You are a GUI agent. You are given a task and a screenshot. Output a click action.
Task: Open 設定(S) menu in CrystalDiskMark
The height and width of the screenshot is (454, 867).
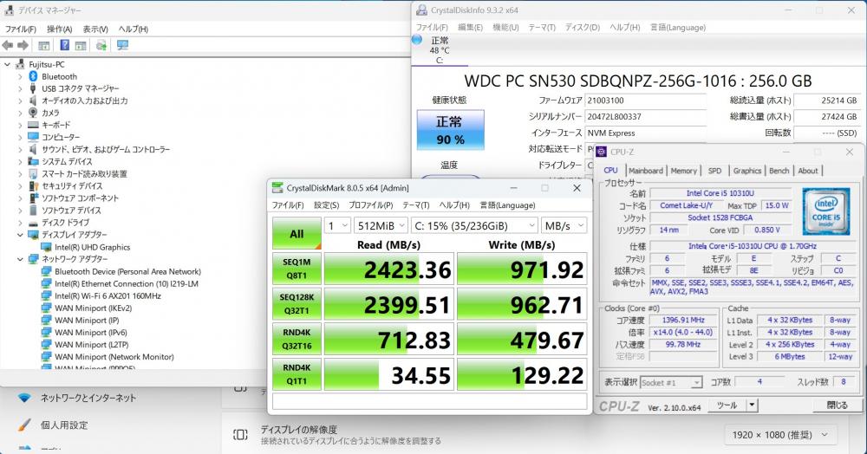tap(326, 205)
